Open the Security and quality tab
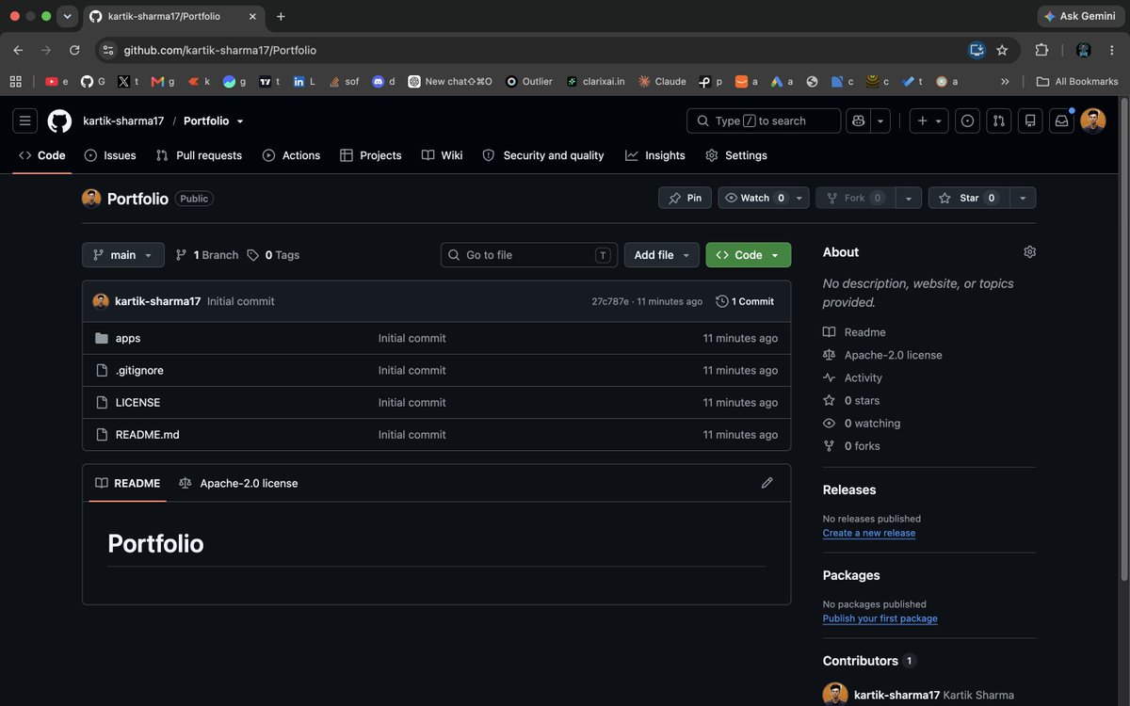The height and width of the screenshot is (706, 1130). [x=543, y=155]
